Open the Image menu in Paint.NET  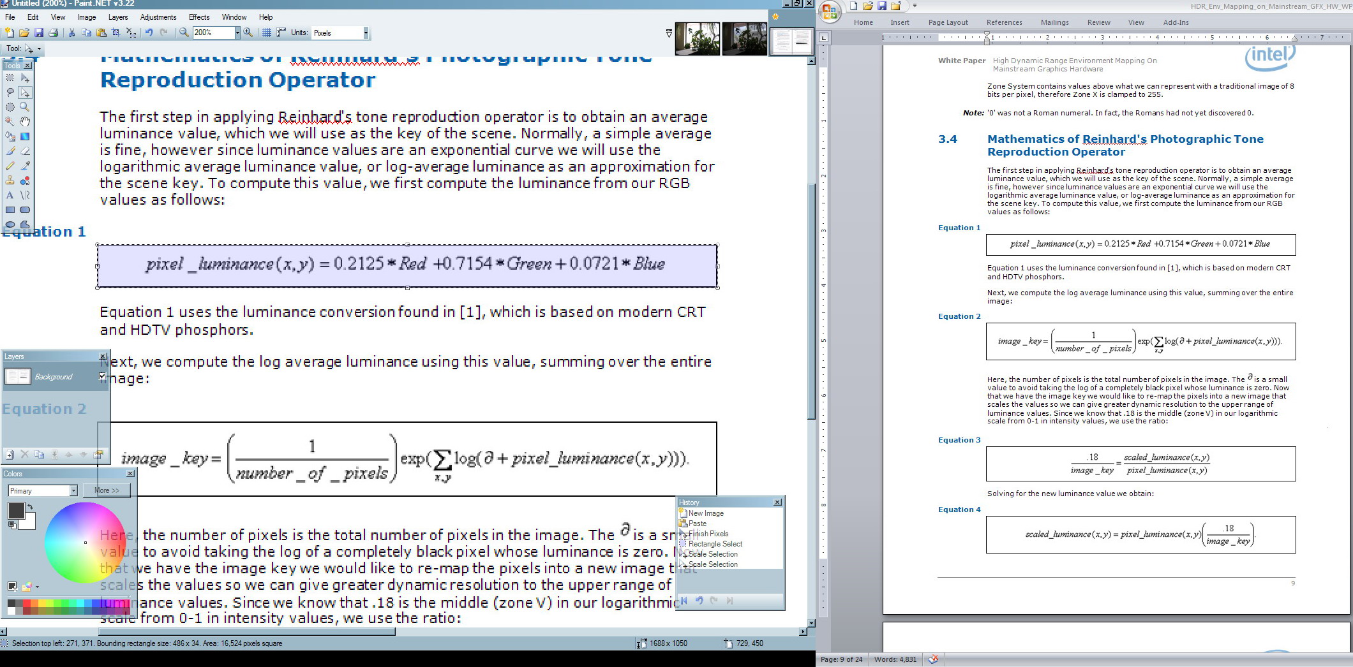(x=87, y=17)
